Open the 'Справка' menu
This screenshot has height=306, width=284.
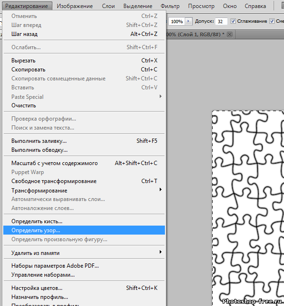point(256,6)
